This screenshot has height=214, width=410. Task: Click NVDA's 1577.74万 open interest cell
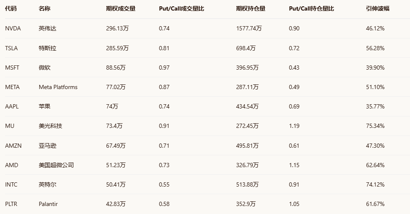pos(249,28)
